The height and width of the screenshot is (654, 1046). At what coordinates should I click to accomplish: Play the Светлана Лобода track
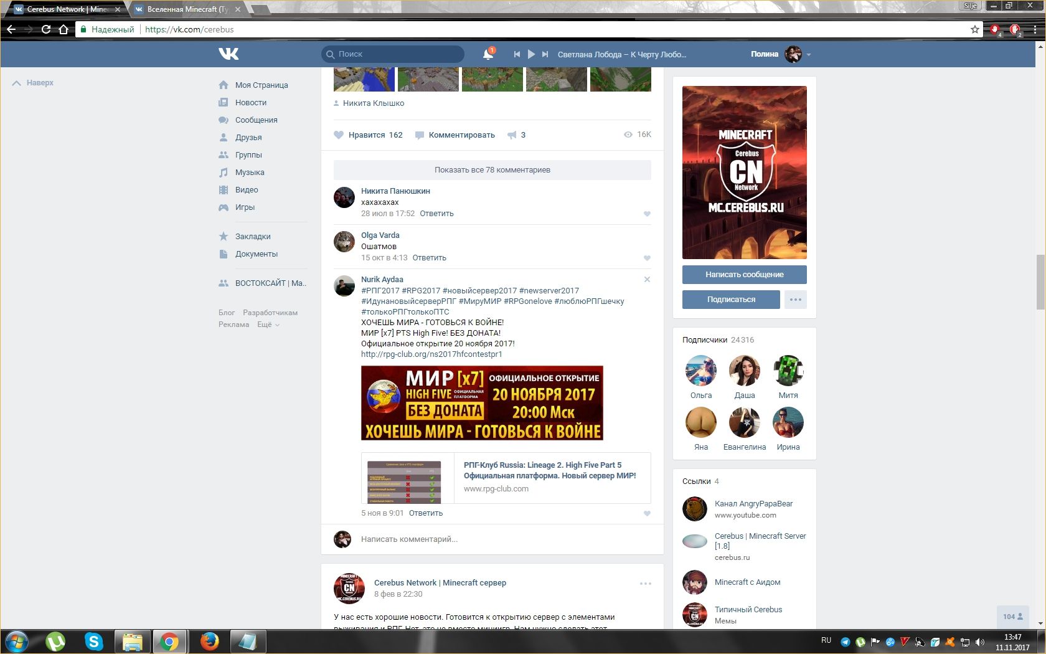click(x=531, y=54)
